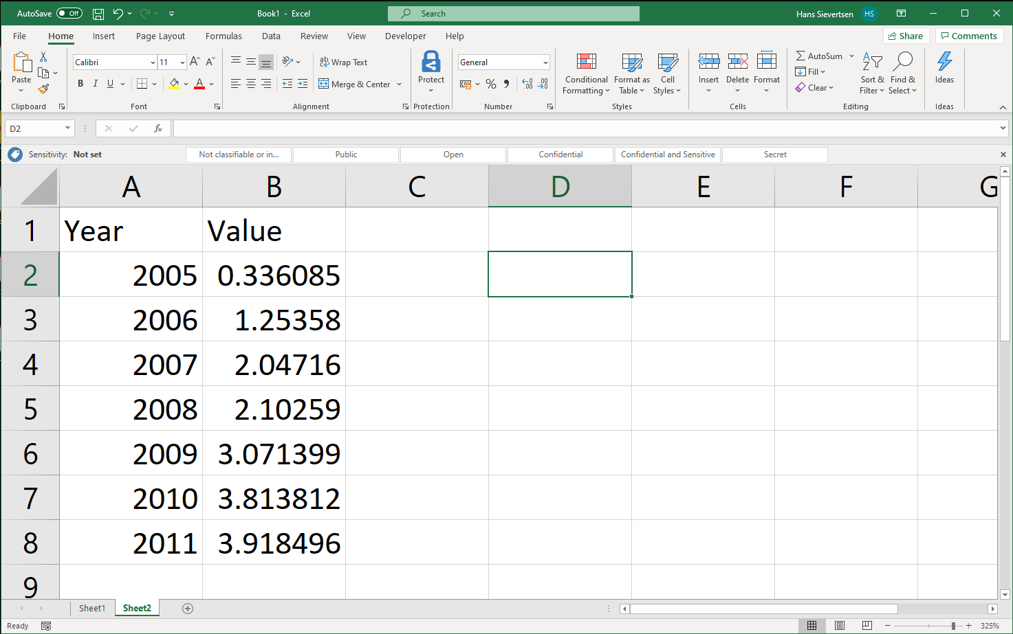Screen dimensions: 1013x634
Task: Open Format as Table menu
Action: pos(631,73)
